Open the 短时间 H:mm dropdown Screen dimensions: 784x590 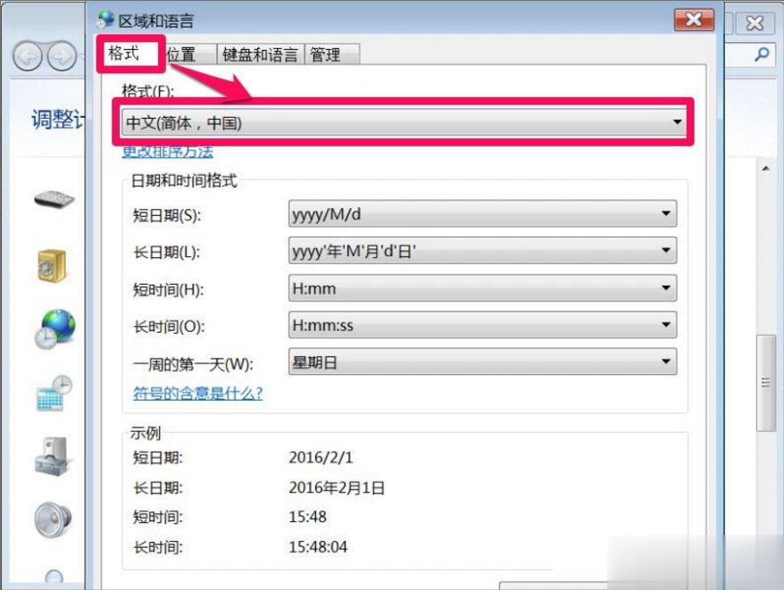pos(482,288)
